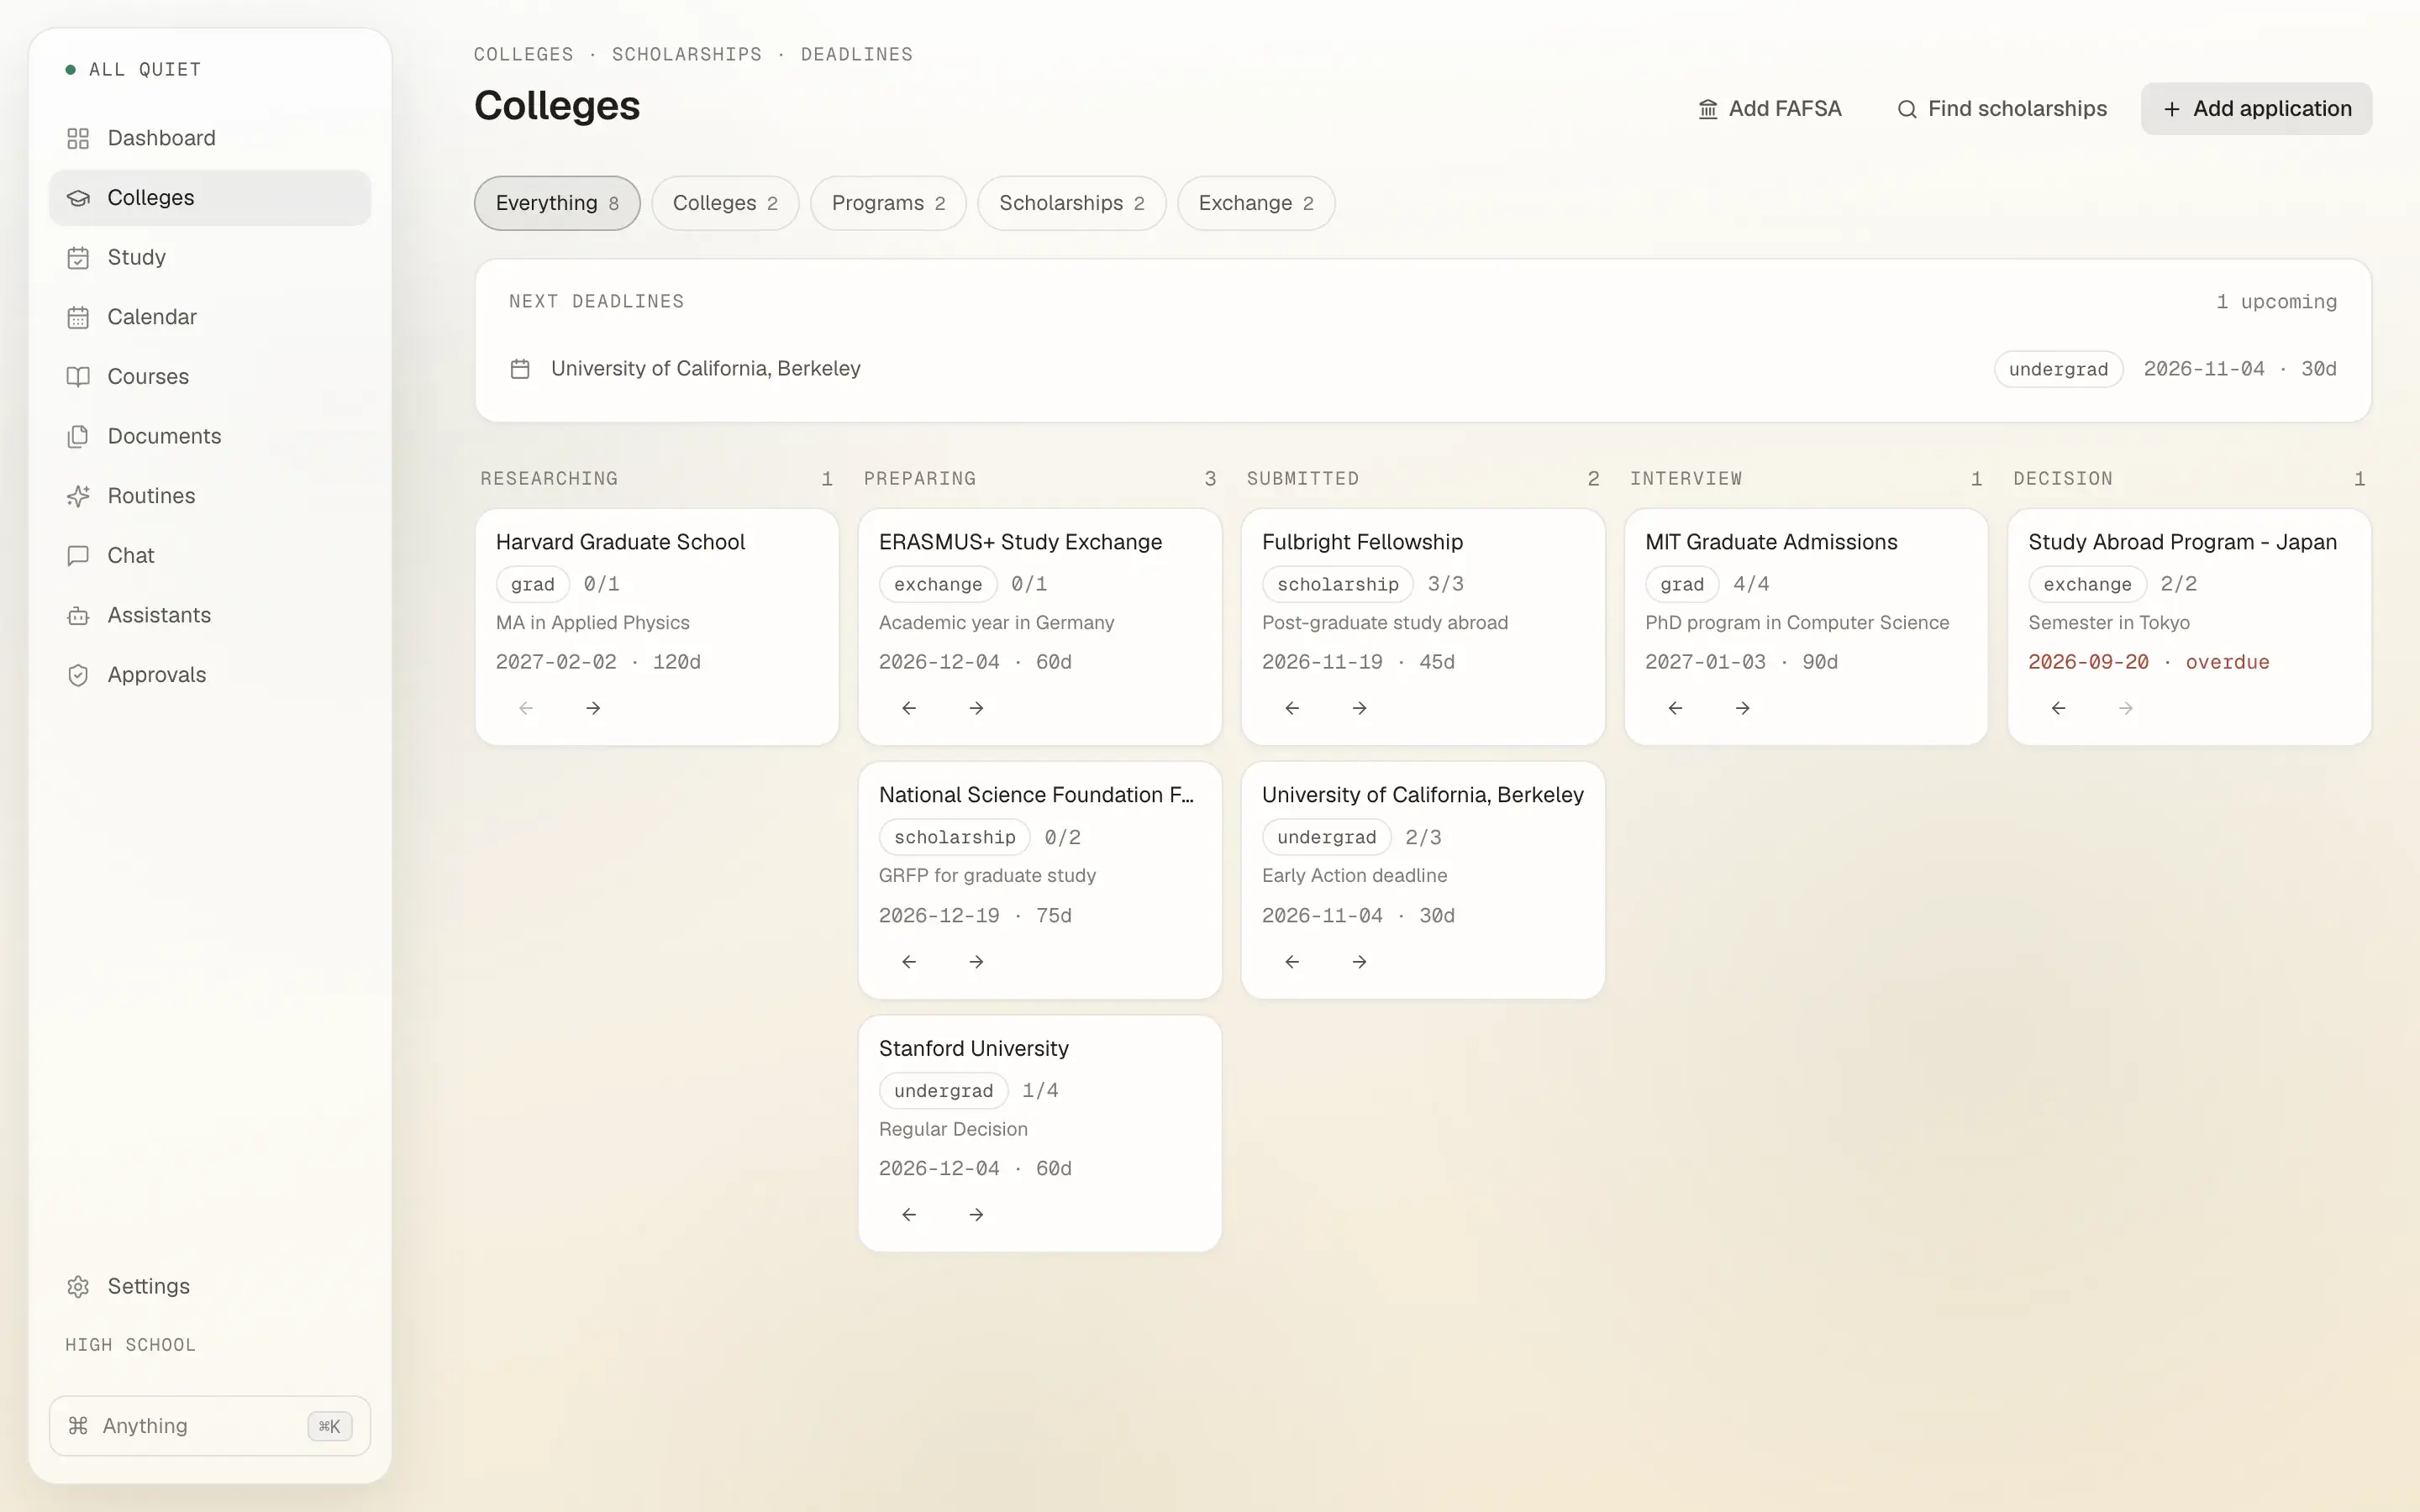Filter by Programs tab
The width and height of the screenshot is (2420, 1512).
tap(888, 203)
